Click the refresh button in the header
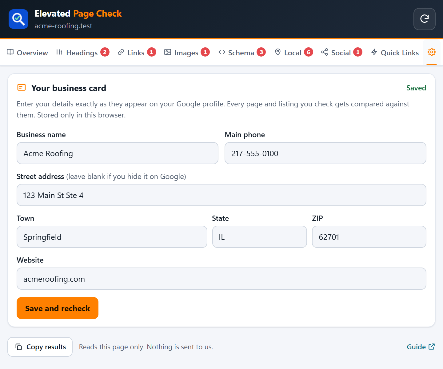The height and width of the screenshot is (369, 443). point(424,19)
